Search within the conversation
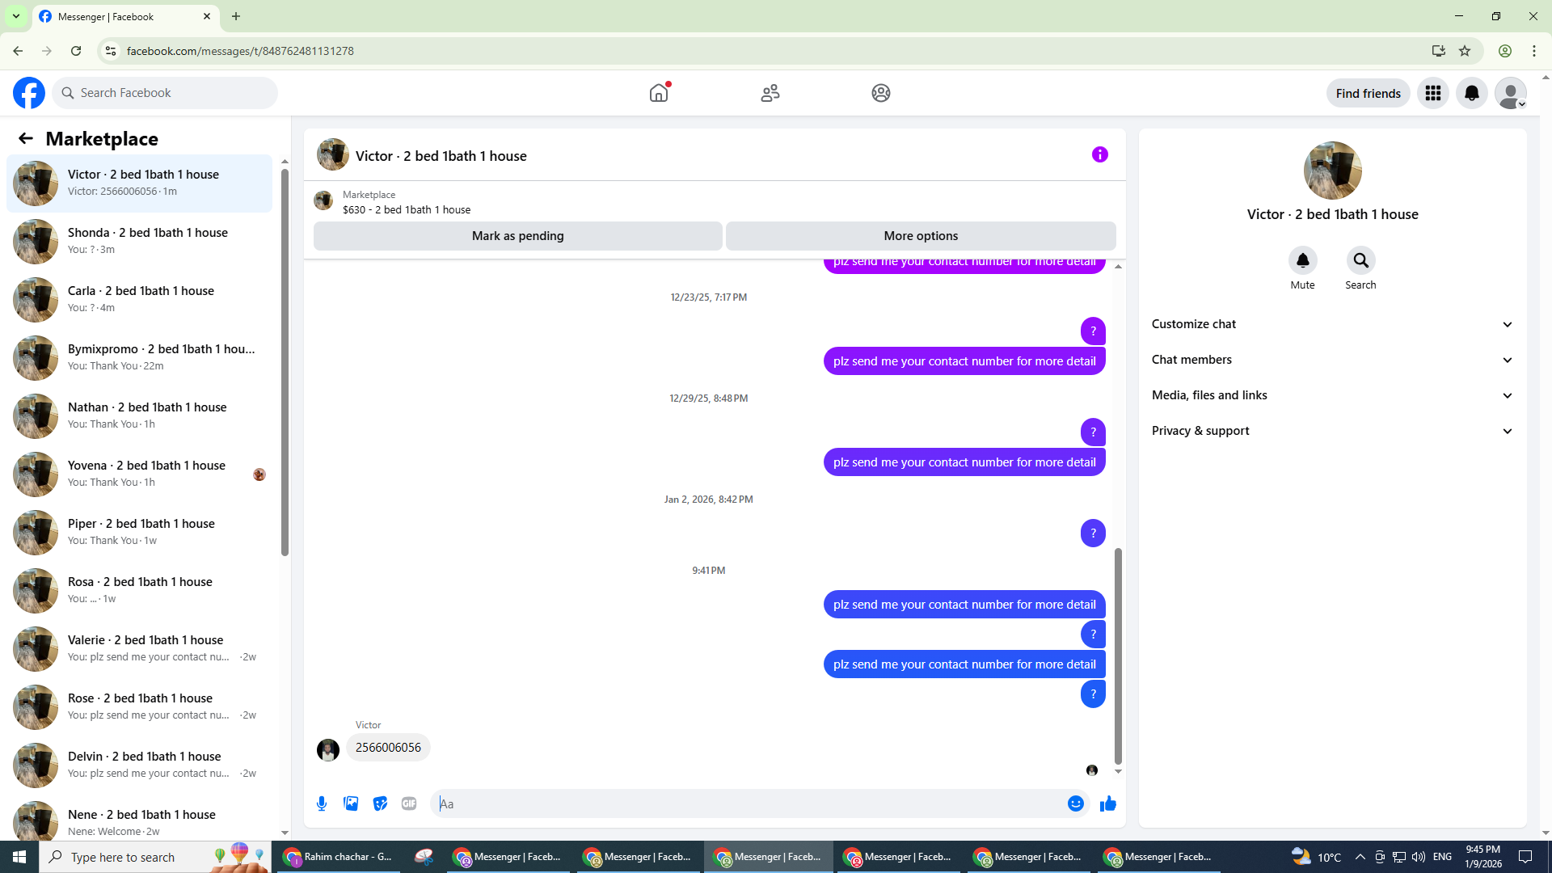Screen dimensions: 1552x873 tap(1360, 261)
